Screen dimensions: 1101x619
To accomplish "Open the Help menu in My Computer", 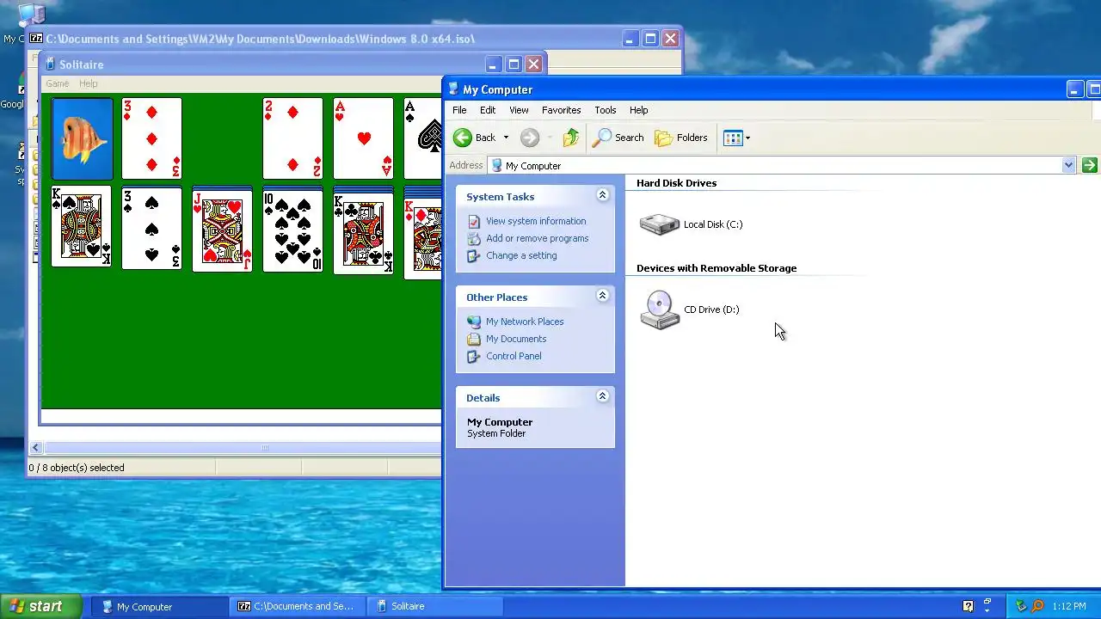I will tap(638, 110).
